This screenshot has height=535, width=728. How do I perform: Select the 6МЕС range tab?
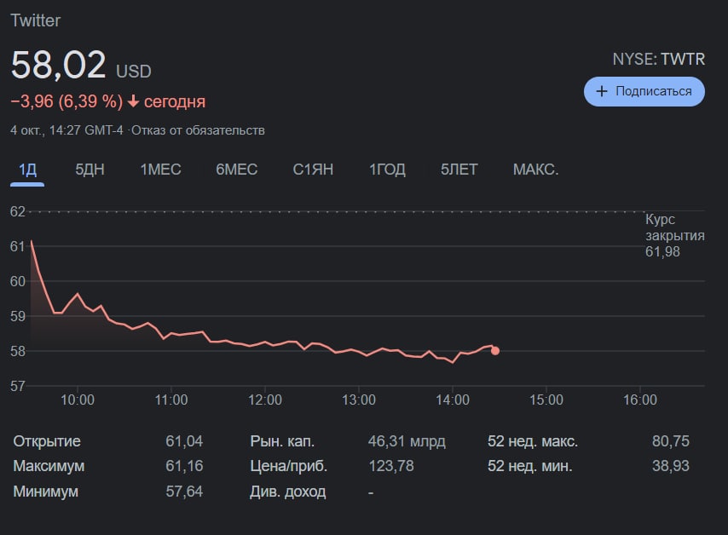[236, 170]
